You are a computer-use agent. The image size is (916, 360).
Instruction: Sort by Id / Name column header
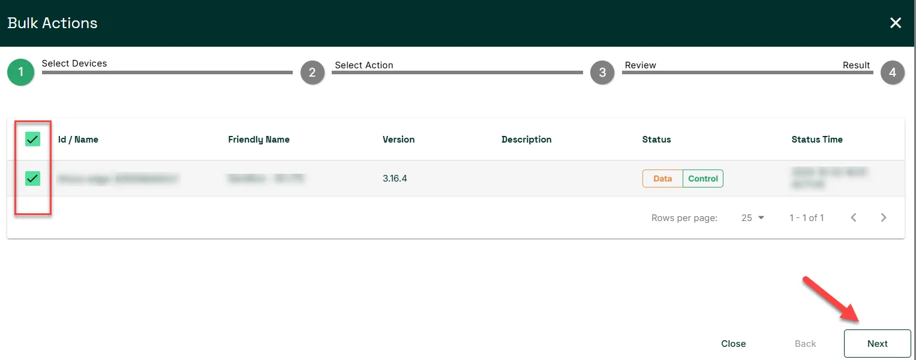(78, 140)
